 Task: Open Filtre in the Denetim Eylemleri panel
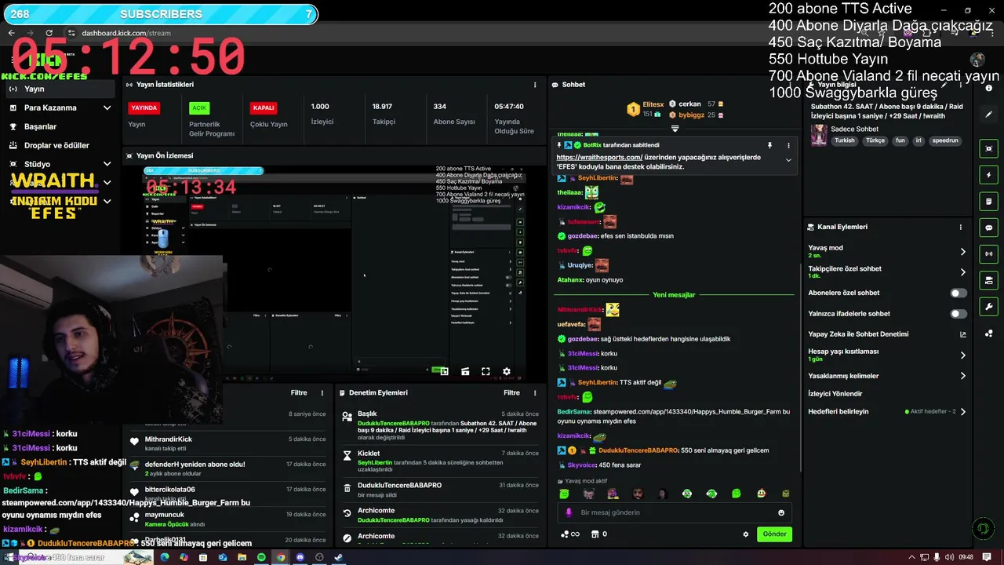(511, 392)
